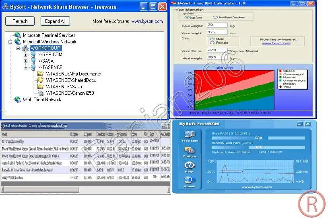Select the lbs/feet/inches system radio button
Viewport: 328px width, 220px height.
tap(215, 17)
